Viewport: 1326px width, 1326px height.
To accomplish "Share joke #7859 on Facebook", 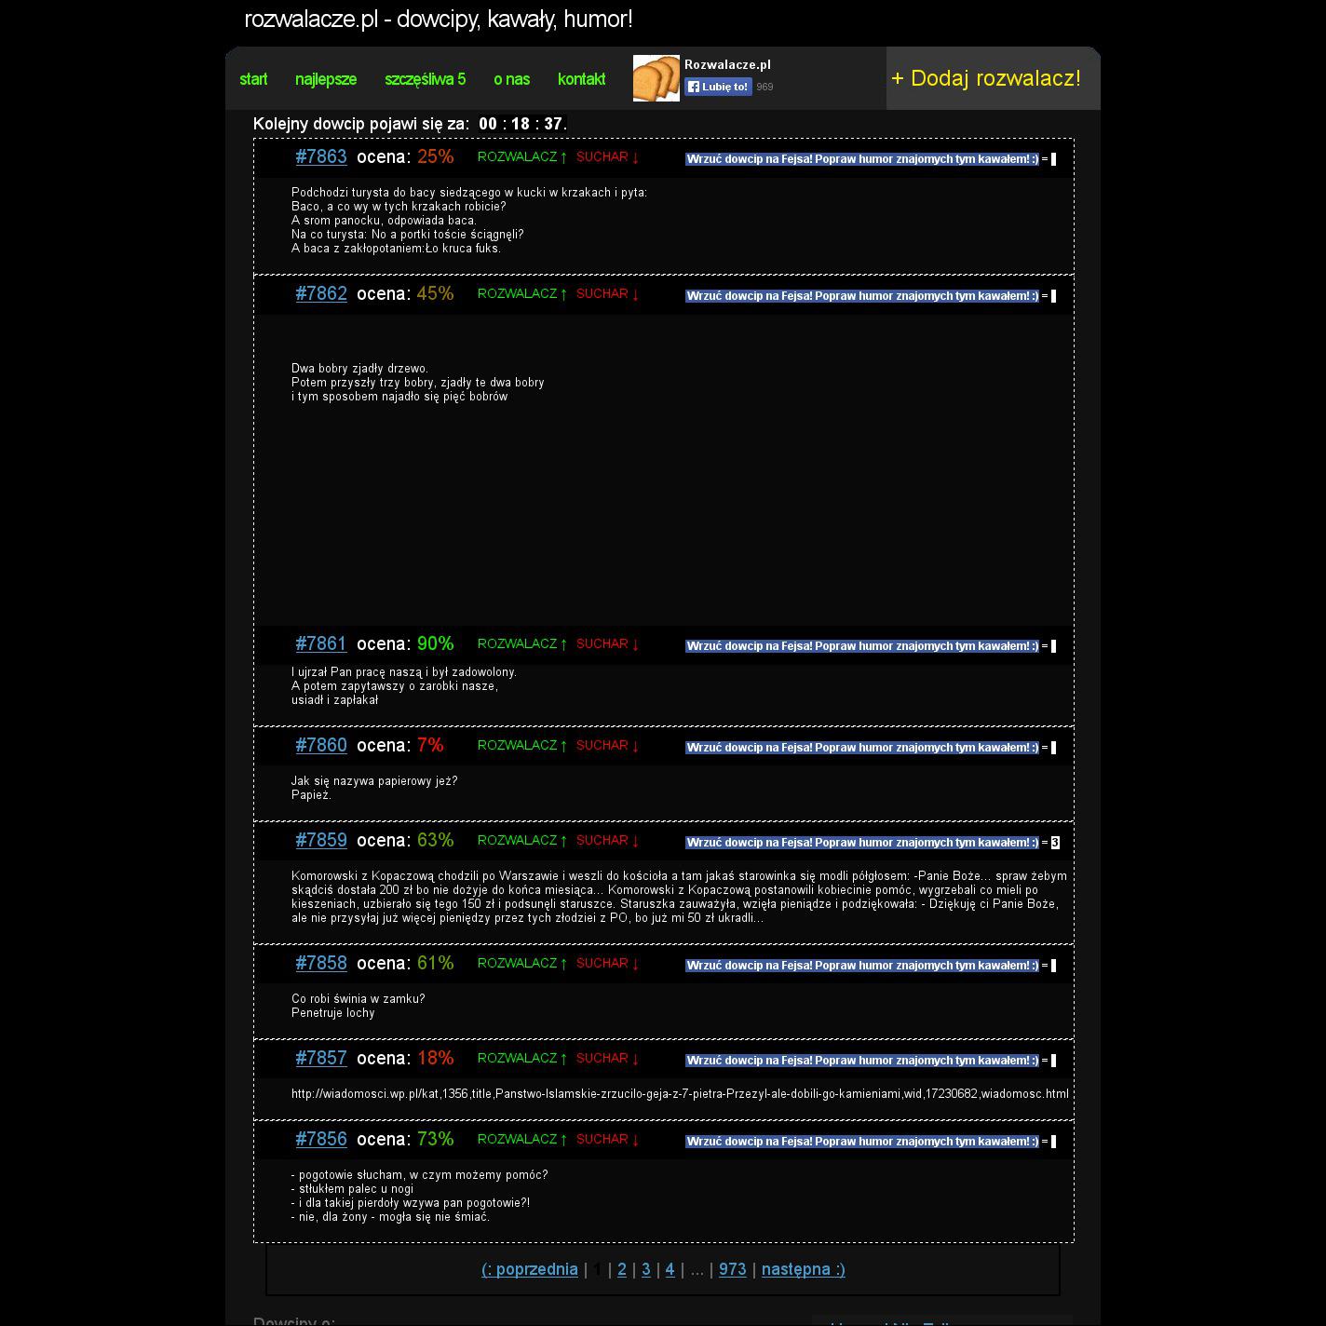I will coord(861,843).
